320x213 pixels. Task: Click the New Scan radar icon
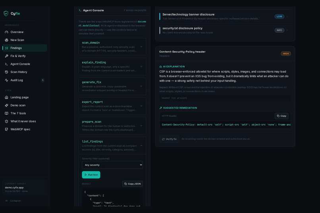(6, 40)
